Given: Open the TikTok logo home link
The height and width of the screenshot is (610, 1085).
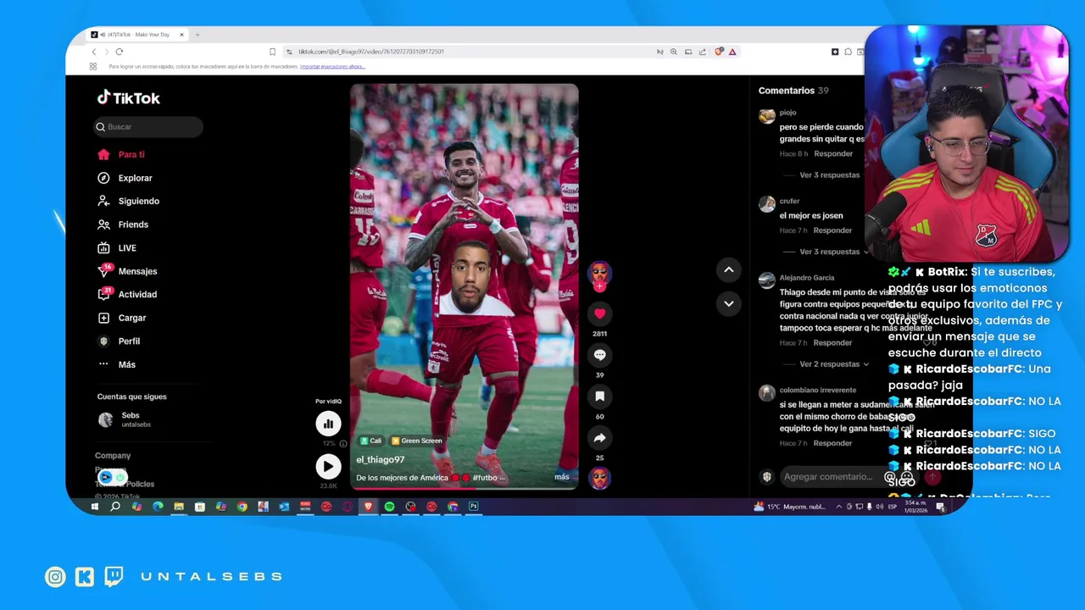Looking at the screenshot, I should (128, 97).
